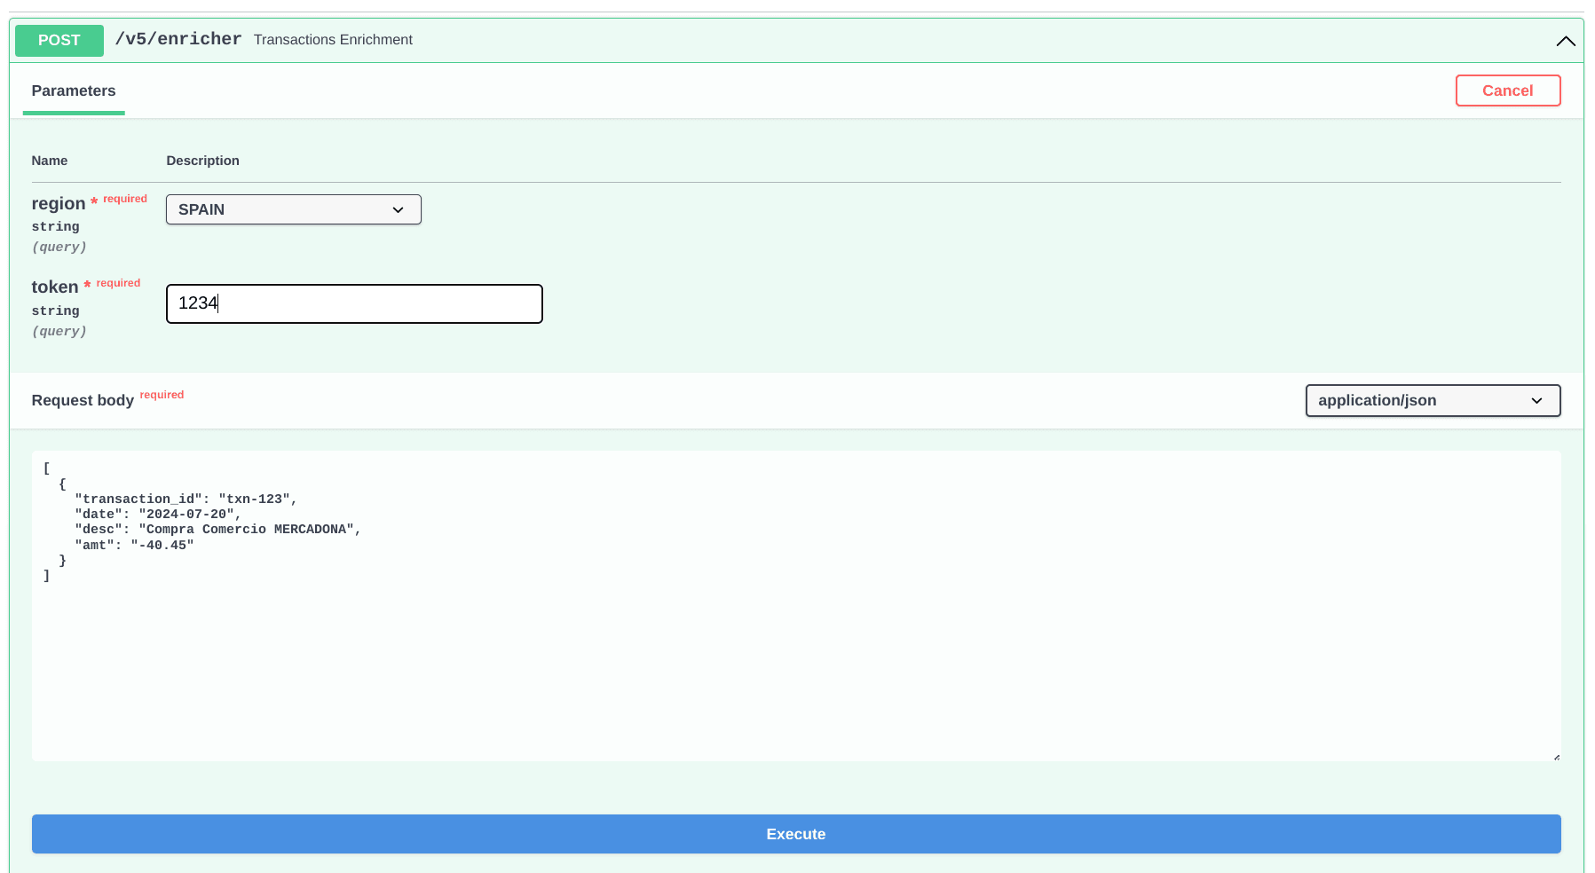The height and width of the screenshot is (873, 1595).
Task: Click the 'Name' column header
Action: (50, 161)
